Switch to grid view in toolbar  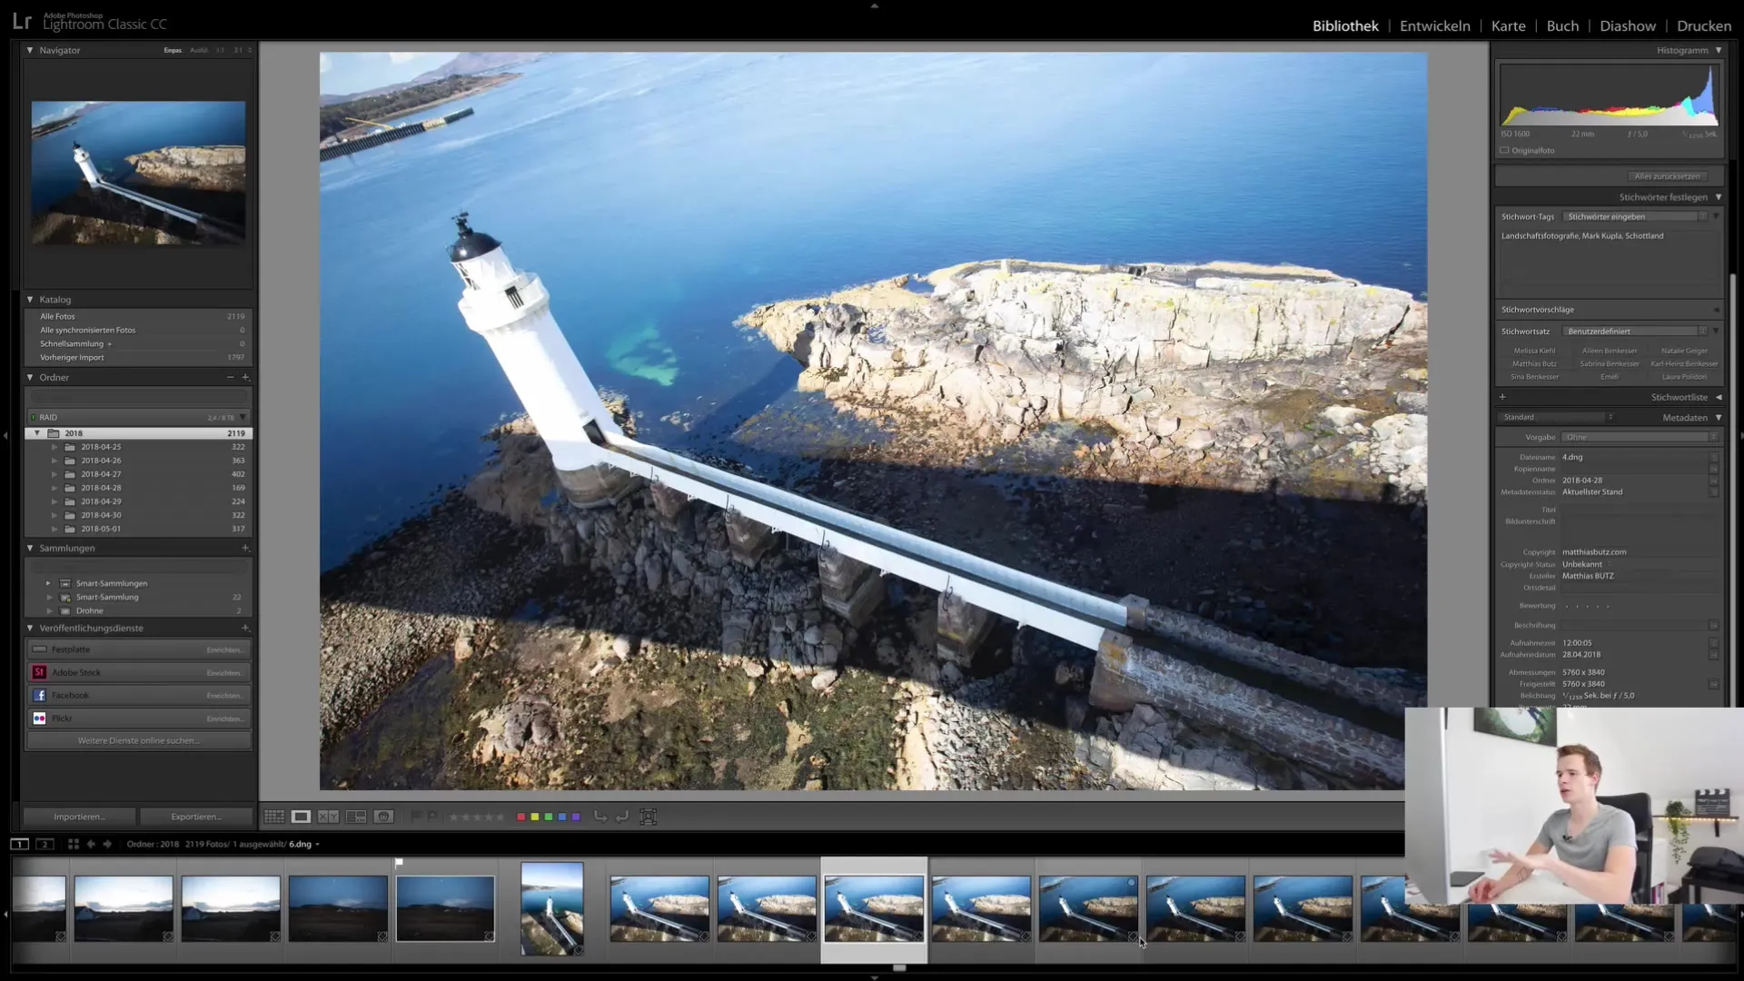[x=273, y=817]
